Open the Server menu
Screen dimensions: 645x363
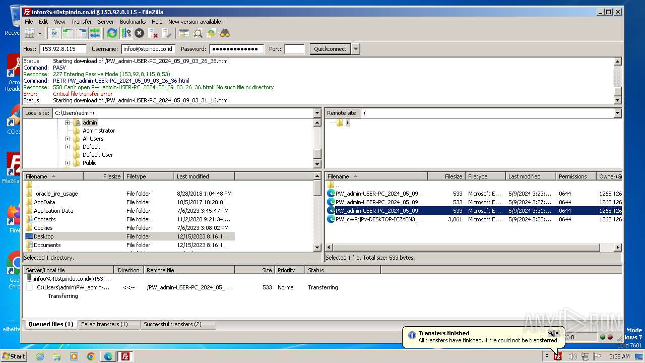[106, 22]
